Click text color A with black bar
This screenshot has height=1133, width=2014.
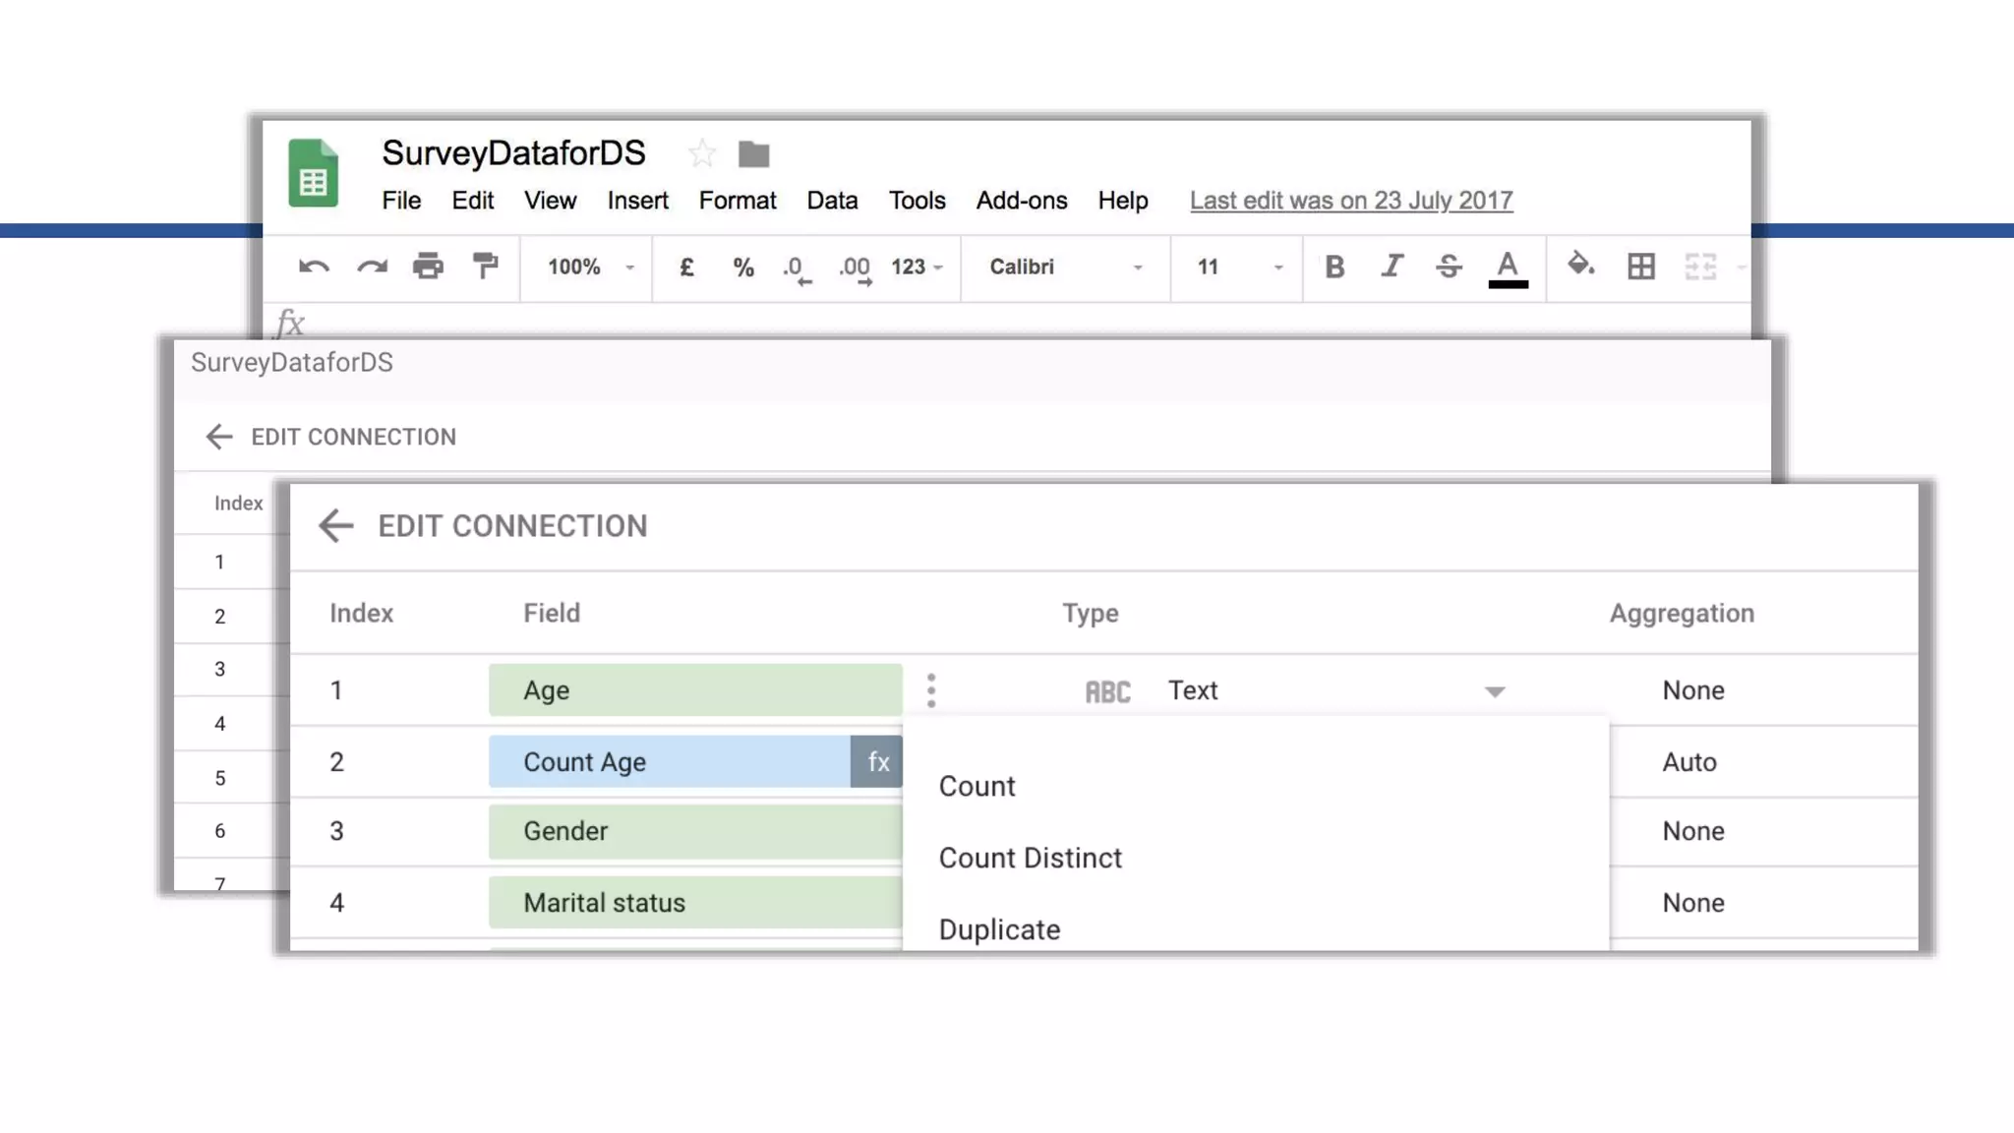pyautogui.click(x=1507, y=268)
